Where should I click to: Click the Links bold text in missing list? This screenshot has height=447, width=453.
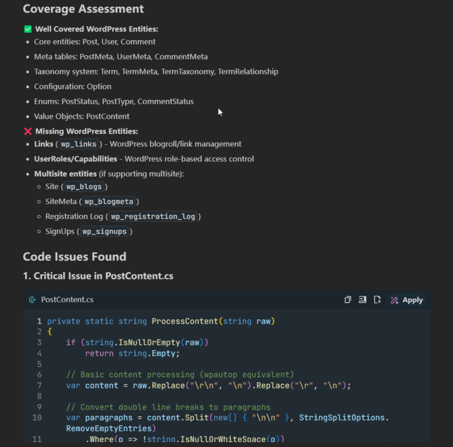point(44,144)
